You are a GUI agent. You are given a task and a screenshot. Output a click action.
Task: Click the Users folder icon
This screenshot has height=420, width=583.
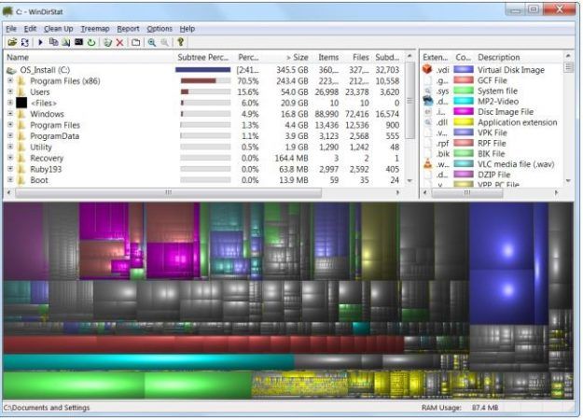pos(21,91)
